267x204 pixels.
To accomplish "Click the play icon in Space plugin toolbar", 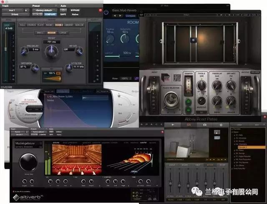I will (x=173, y=125).
